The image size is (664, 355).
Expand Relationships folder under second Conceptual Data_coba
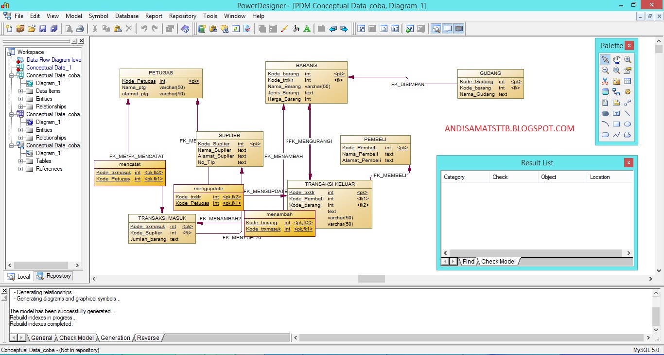tap(21, 138)
